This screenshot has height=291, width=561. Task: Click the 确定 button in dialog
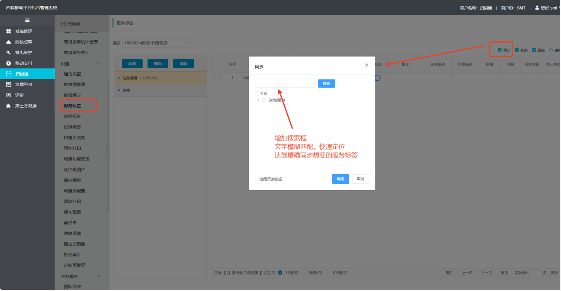tap(340, 179)
